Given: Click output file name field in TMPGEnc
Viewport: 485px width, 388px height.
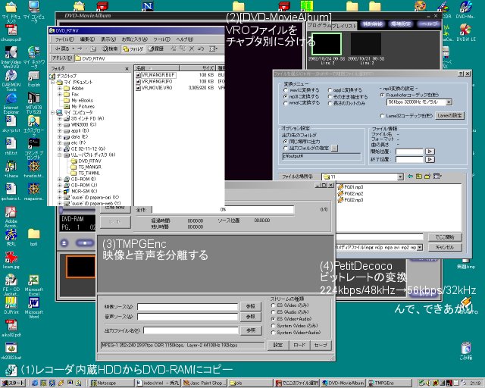Looking at the screenshot, I should (190, 330).
